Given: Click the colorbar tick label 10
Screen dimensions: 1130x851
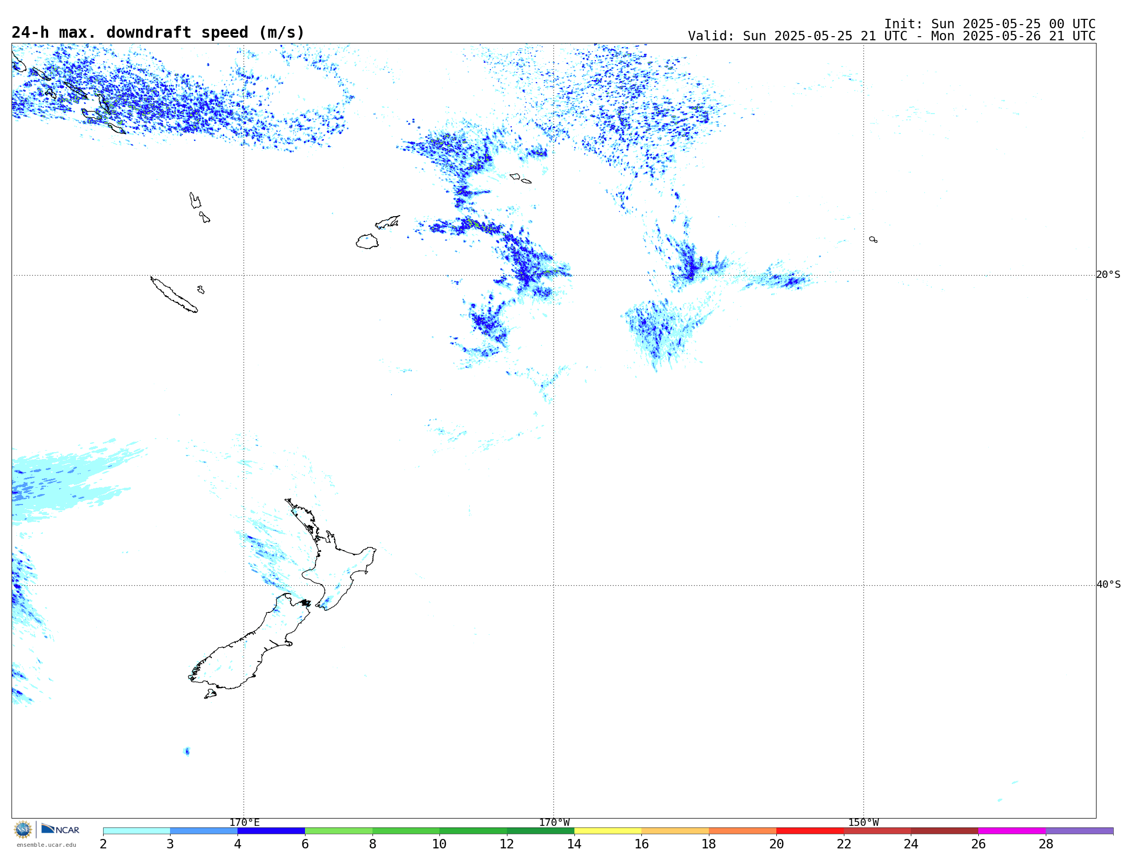Looking at the screenshot, I should click(439, 844).
